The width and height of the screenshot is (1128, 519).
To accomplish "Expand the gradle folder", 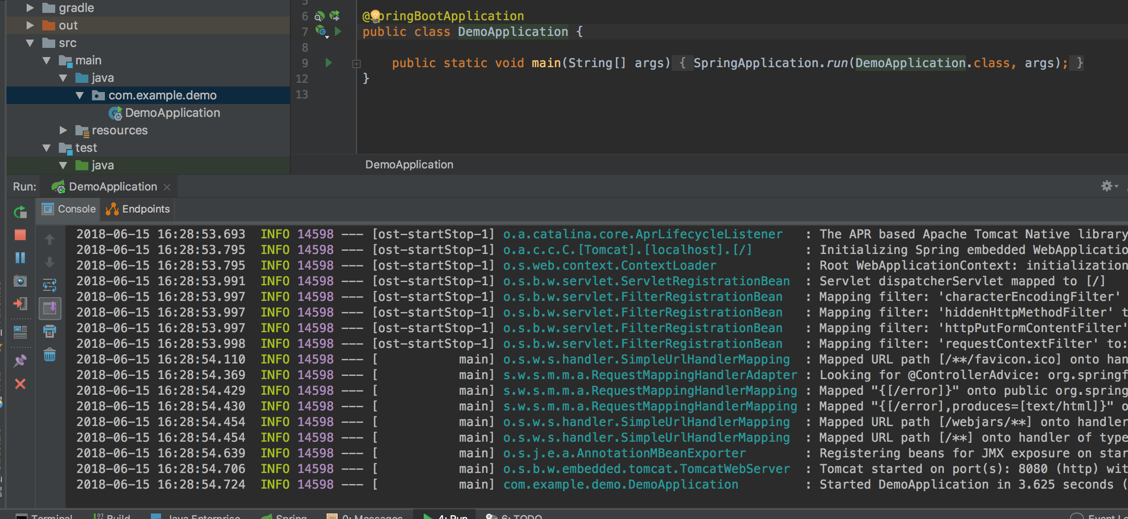I will 30,8.
